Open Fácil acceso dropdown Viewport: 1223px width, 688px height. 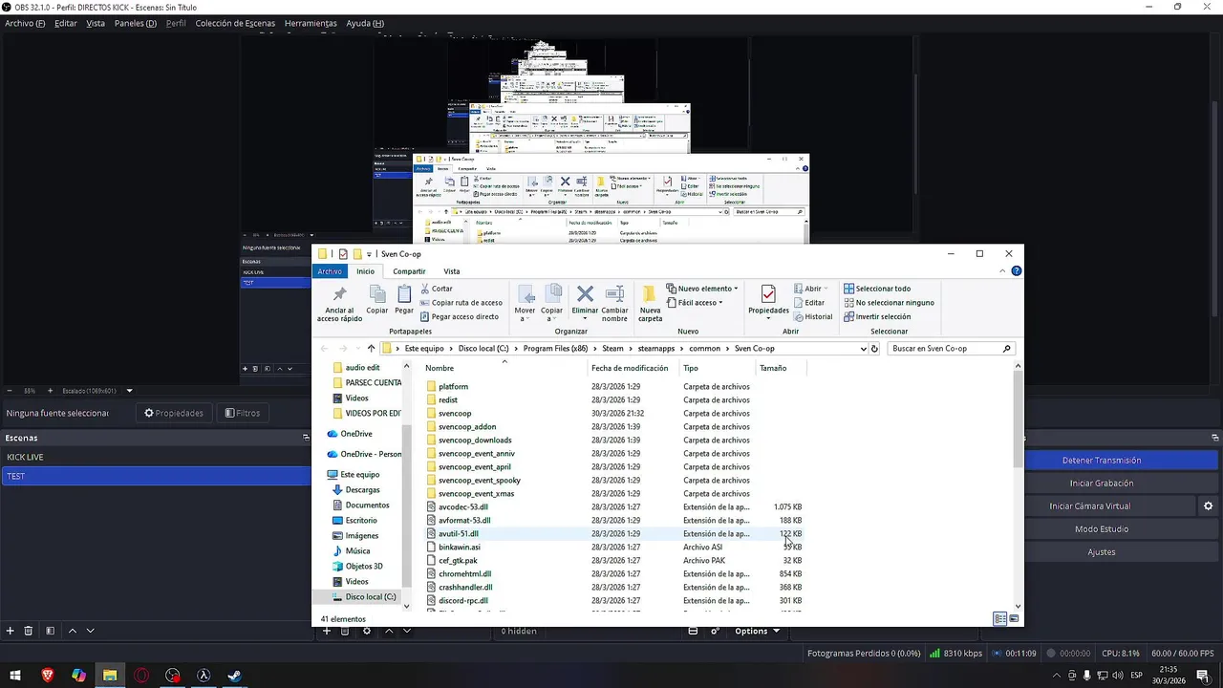coord(695,303)
